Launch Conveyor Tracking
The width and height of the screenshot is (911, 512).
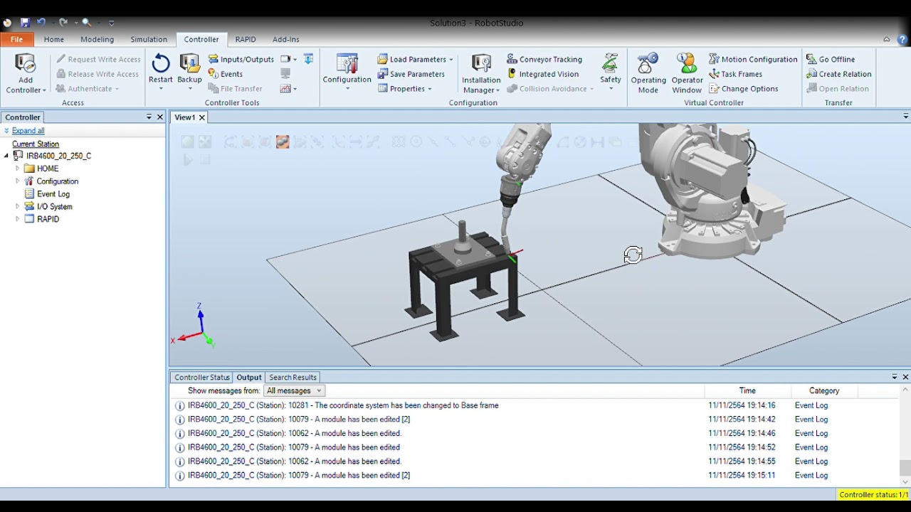tap(544, 59)
